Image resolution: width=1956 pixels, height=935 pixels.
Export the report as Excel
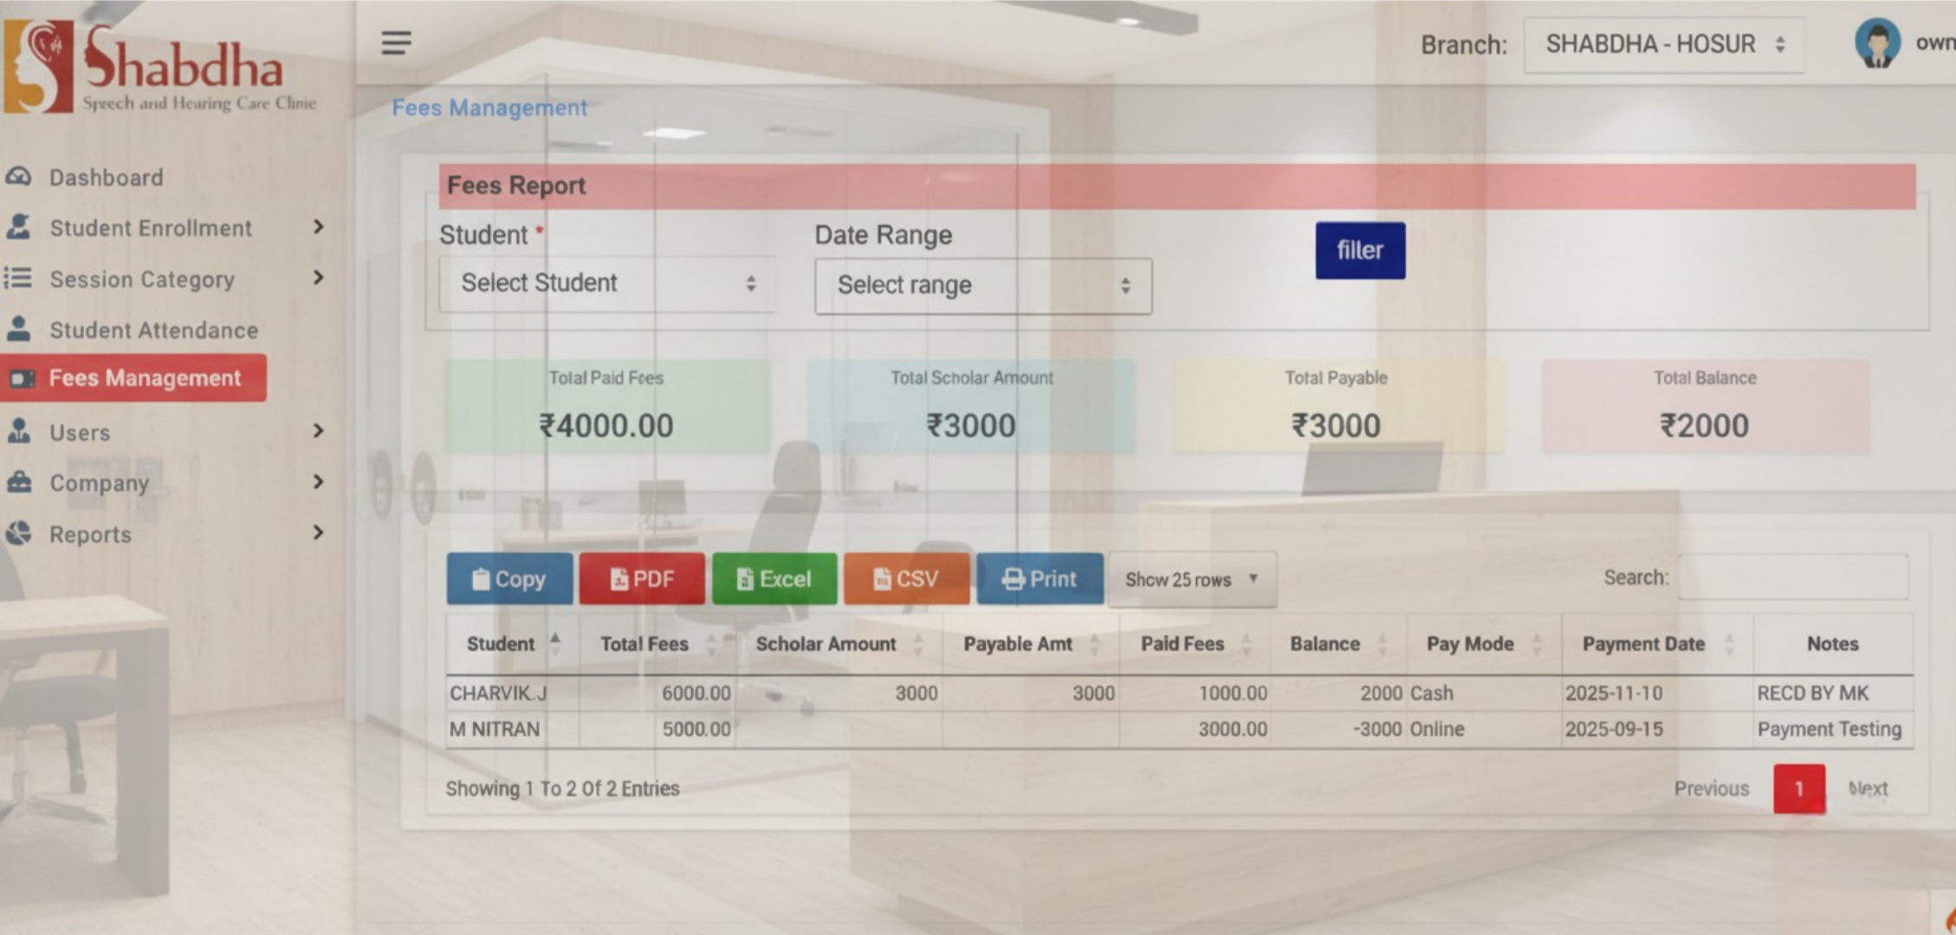tap(774, 578)
